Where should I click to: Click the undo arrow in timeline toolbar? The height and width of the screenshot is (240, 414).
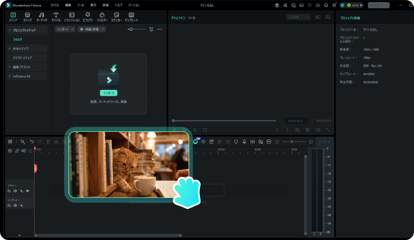click(x=32, y=142)
